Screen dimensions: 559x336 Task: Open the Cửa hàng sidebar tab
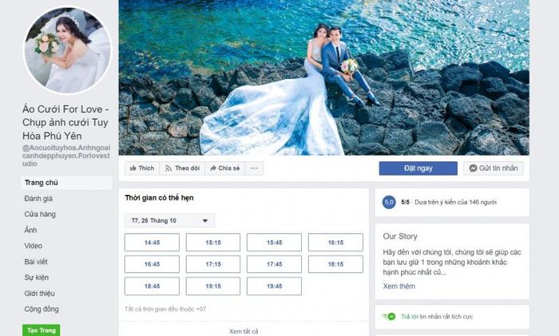pos(40,214)
